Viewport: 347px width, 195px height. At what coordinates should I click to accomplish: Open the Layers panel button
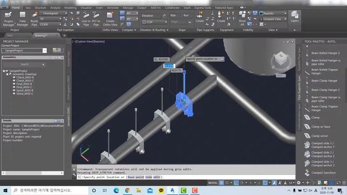[294, 17]
